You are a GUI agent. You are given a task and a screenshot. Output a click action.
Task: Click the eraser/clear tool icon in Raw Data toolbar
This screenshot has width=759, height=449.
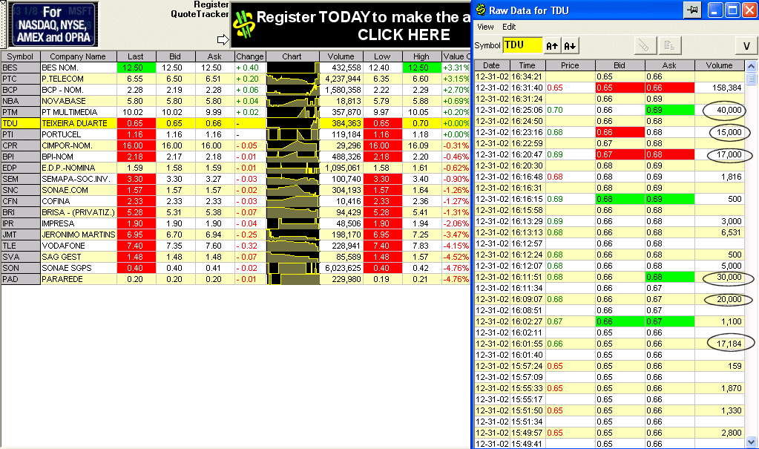(x=645, y=46)
